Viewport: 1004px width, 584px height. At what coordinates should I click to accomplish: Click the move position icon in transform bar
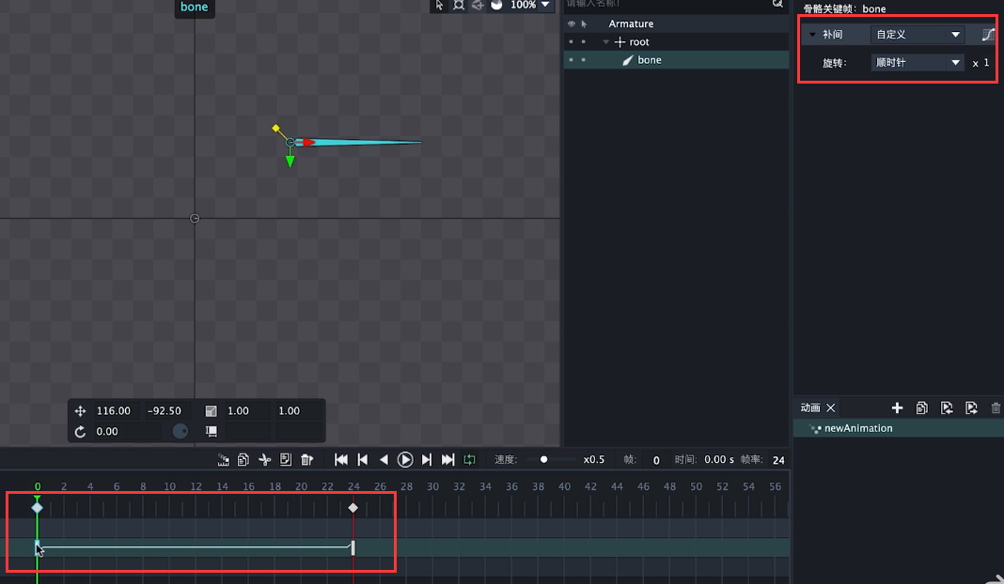coord(80,410)
